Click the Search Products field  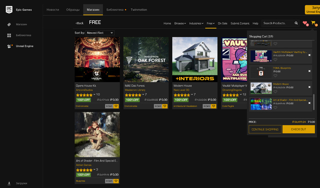278,23
